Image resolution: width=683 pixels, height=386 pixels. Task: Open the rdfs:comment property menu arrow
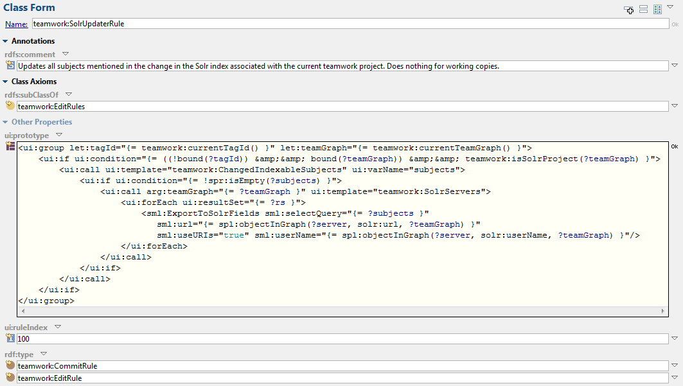[x=66, y=54]
